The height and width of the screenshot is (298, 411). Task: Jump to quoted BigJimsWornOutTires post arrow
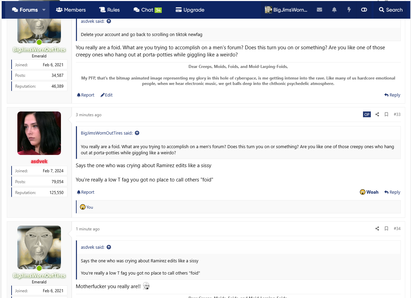[x=137, y=133]
